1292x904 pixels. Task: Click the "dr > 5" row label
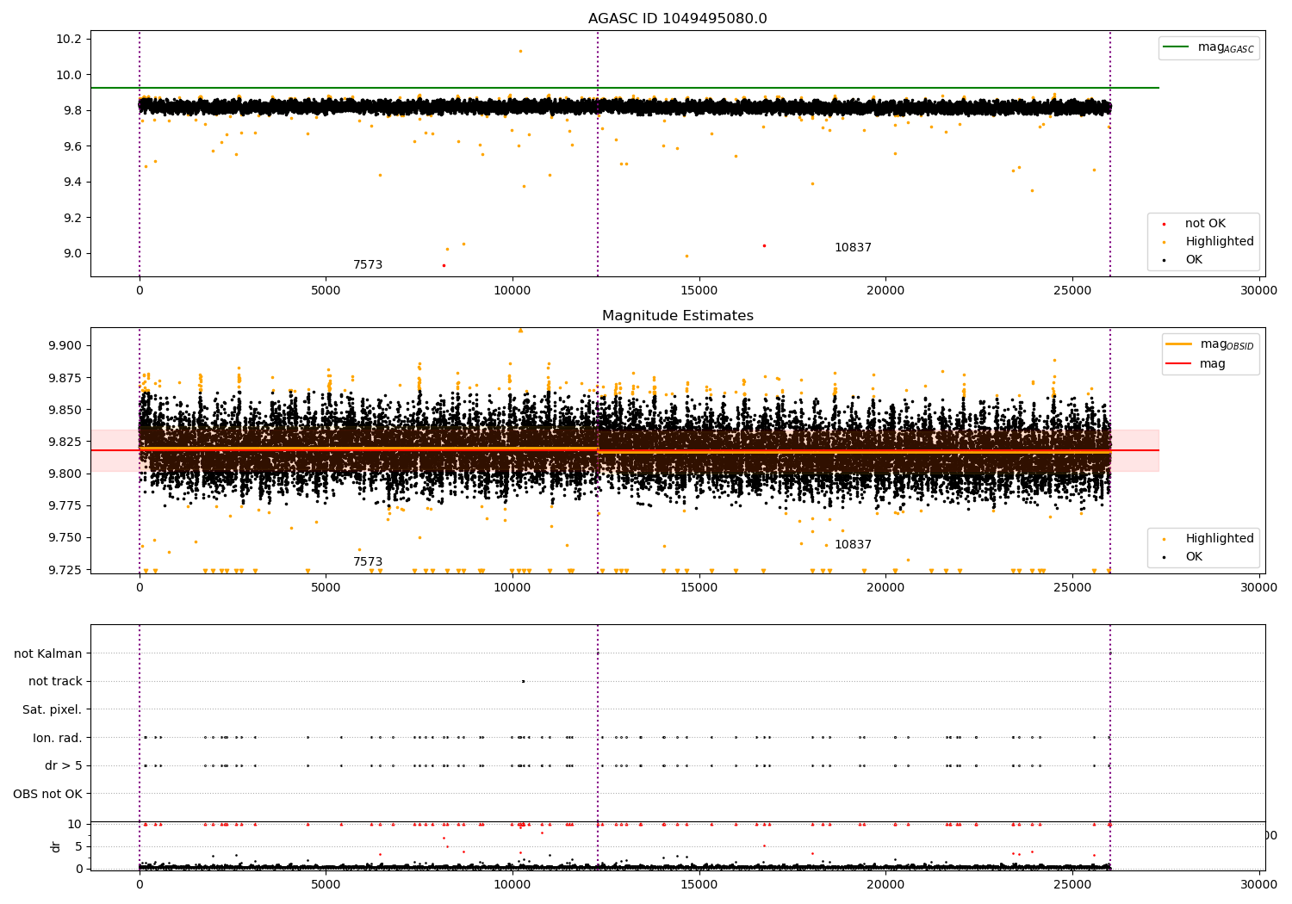pyautogui.click(x=64, y=766)
